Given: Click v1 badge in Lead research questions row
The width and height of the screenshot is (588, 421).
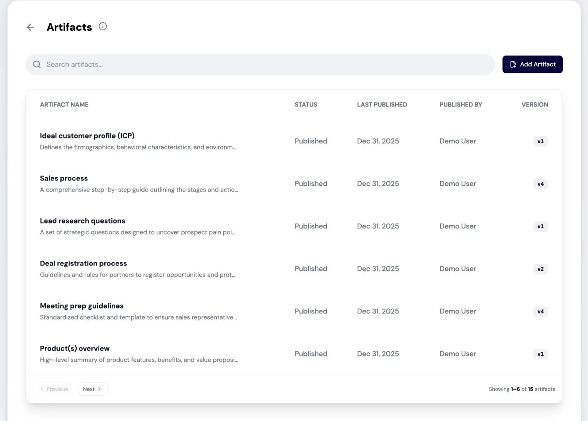Looking at the screenshot, I should coord(540,227).
